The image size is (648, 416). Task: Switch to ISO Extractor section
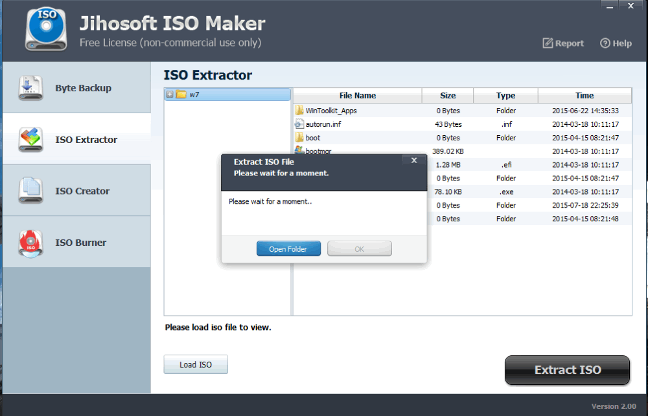[x=76, y=139]
